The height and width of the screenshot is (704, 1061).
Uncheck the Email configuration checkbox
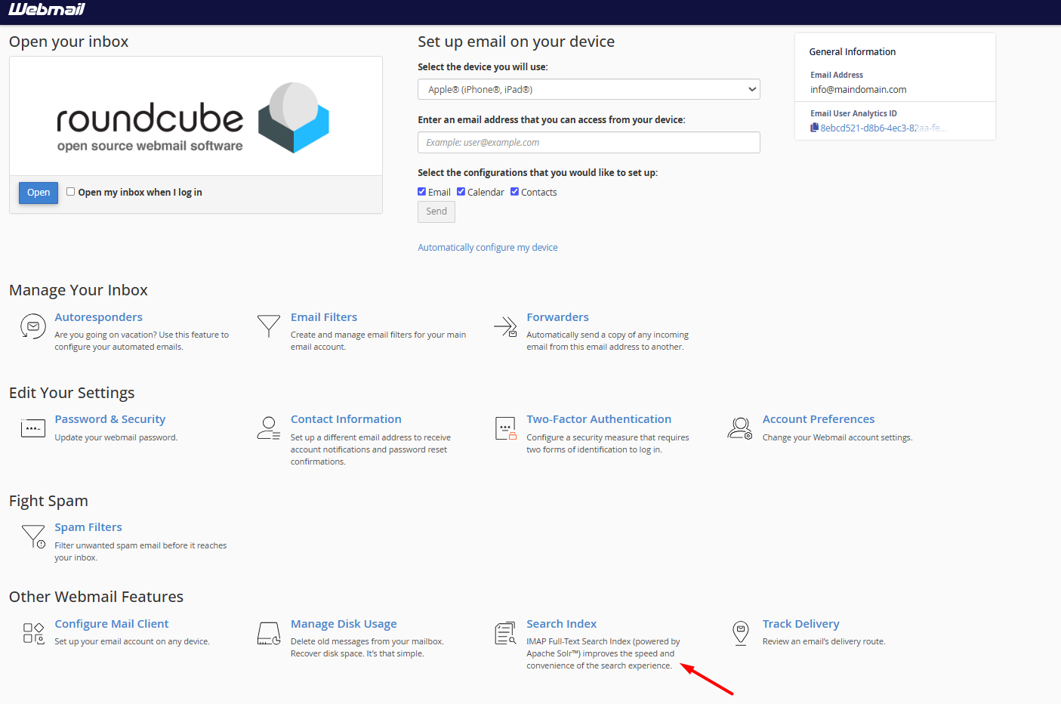422,192
